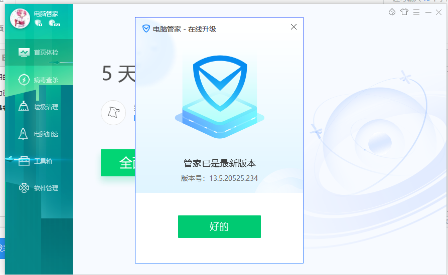Open the T-shirt skin changer icon
Image resolution: width=448 pixels, height=275 pixels.
click(404, 12)
